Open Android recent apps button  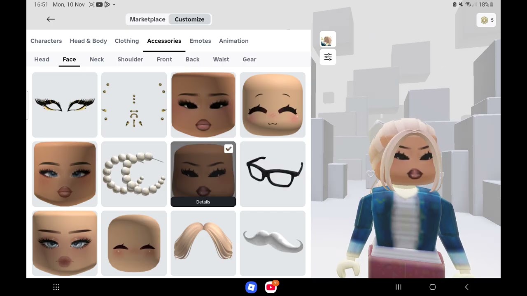tap(398, 287)
